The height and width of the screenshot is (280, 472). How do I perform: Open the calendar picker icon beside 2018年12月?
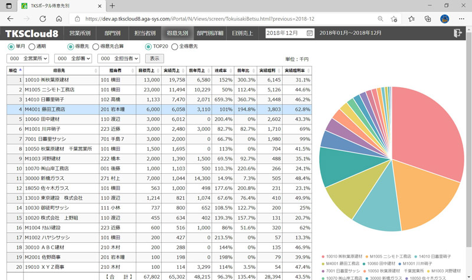coord(309,33)
